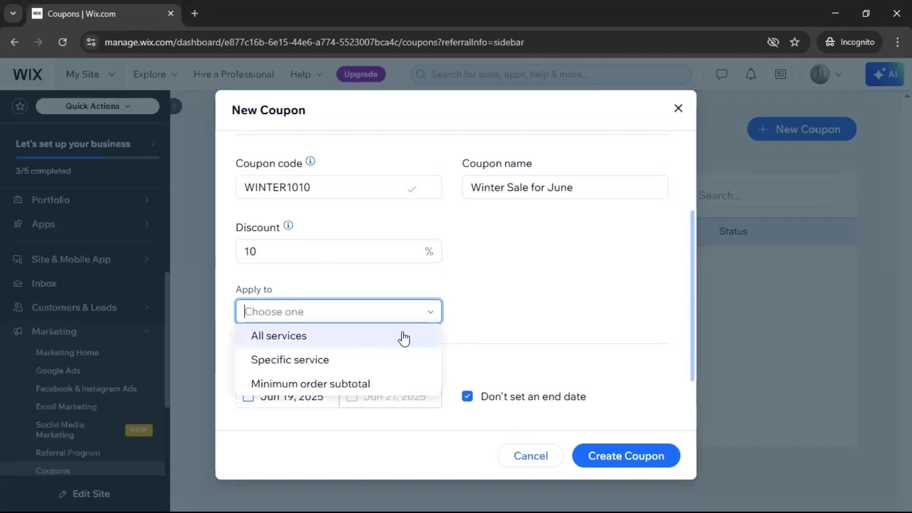Open the Apply to dropdown
The width and height of the screenshot is (912, 513).
click(339, 312)
